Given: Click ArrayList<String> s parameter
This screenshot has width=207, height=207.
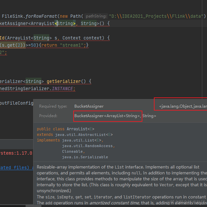Looking at the screenshot, I should (x=32, y=38).
